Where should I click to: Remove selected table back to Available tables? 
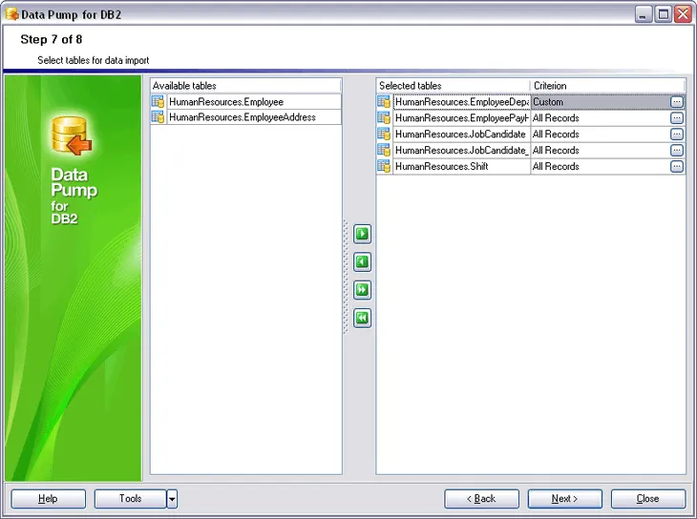coord(362,261)
